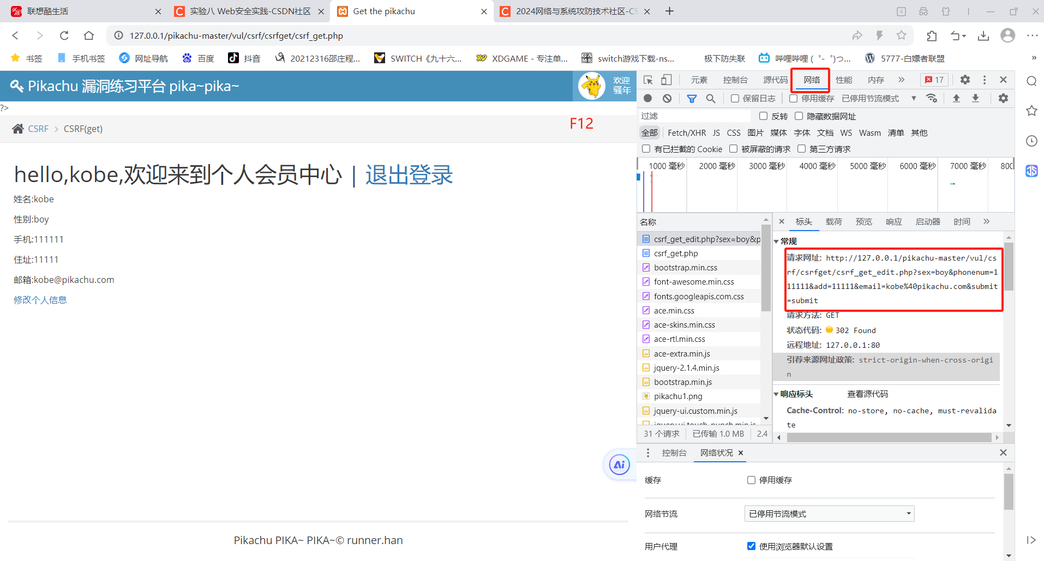Collapse the 响应标头 section
This screenshot has width=1044, height=561.
click(777, 394)
